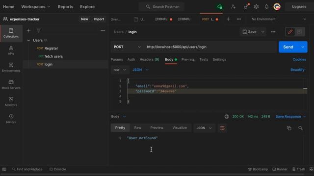
Task: Open the user avatar menu
Action: point(277,7)
